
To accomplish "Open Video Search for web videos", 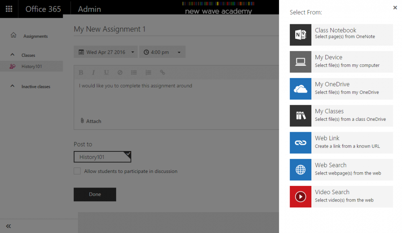I will pos(341,197).
